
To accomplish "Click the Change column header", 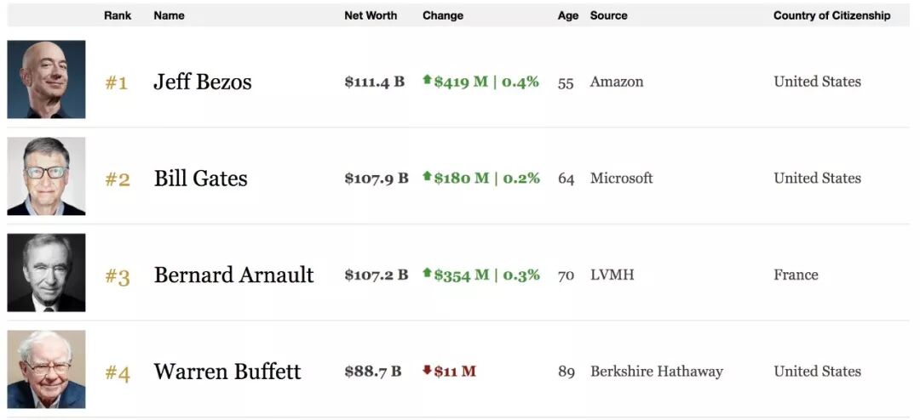I will click(x=443, y=15).
